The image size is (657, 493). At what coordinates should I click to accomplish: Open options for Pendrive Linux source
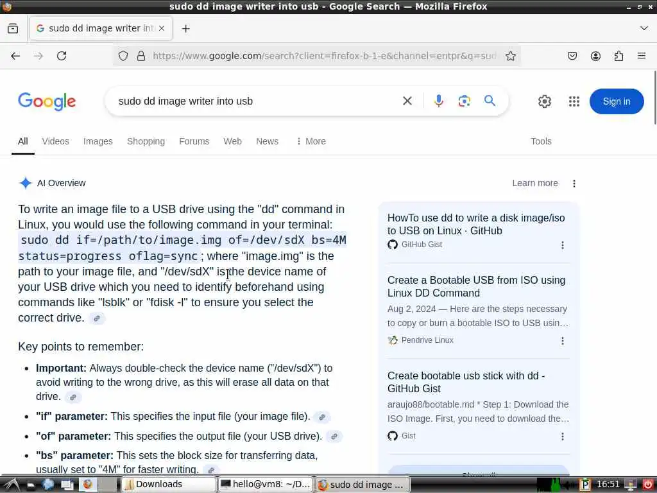pos(562,341)
